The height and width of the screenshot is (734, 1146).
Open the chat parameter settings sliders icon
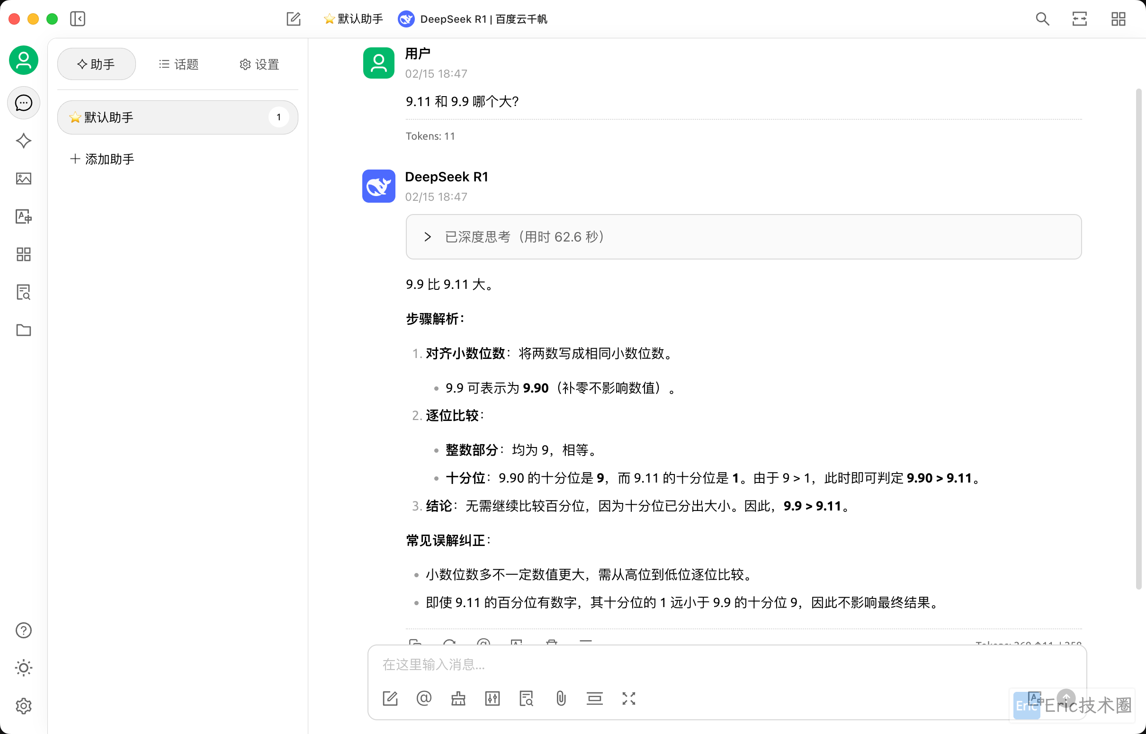(492, 699)
